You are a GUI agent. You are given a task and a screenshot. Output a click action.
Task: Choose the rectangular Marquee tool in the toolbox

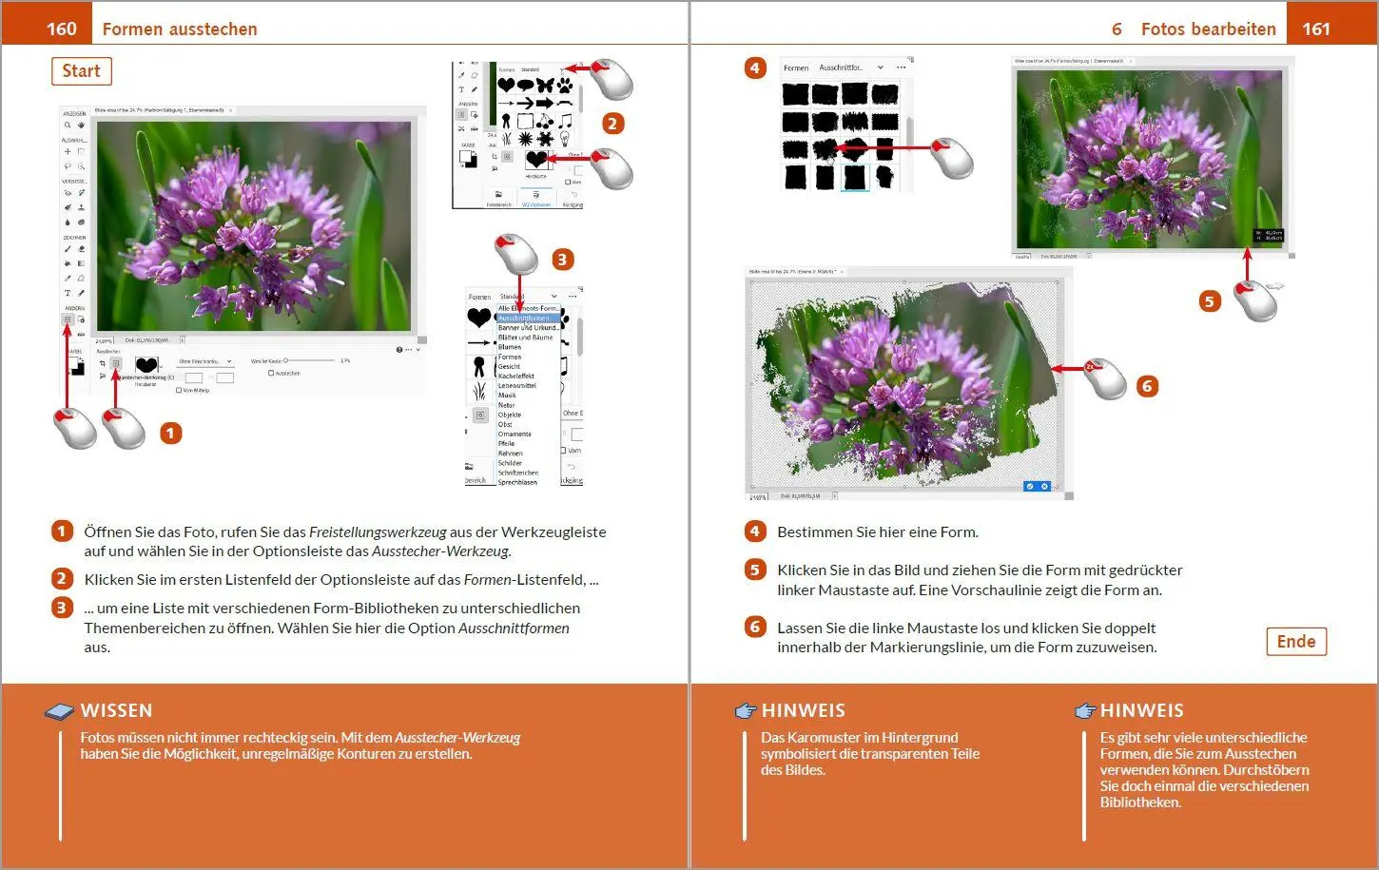tap(81, 151)
